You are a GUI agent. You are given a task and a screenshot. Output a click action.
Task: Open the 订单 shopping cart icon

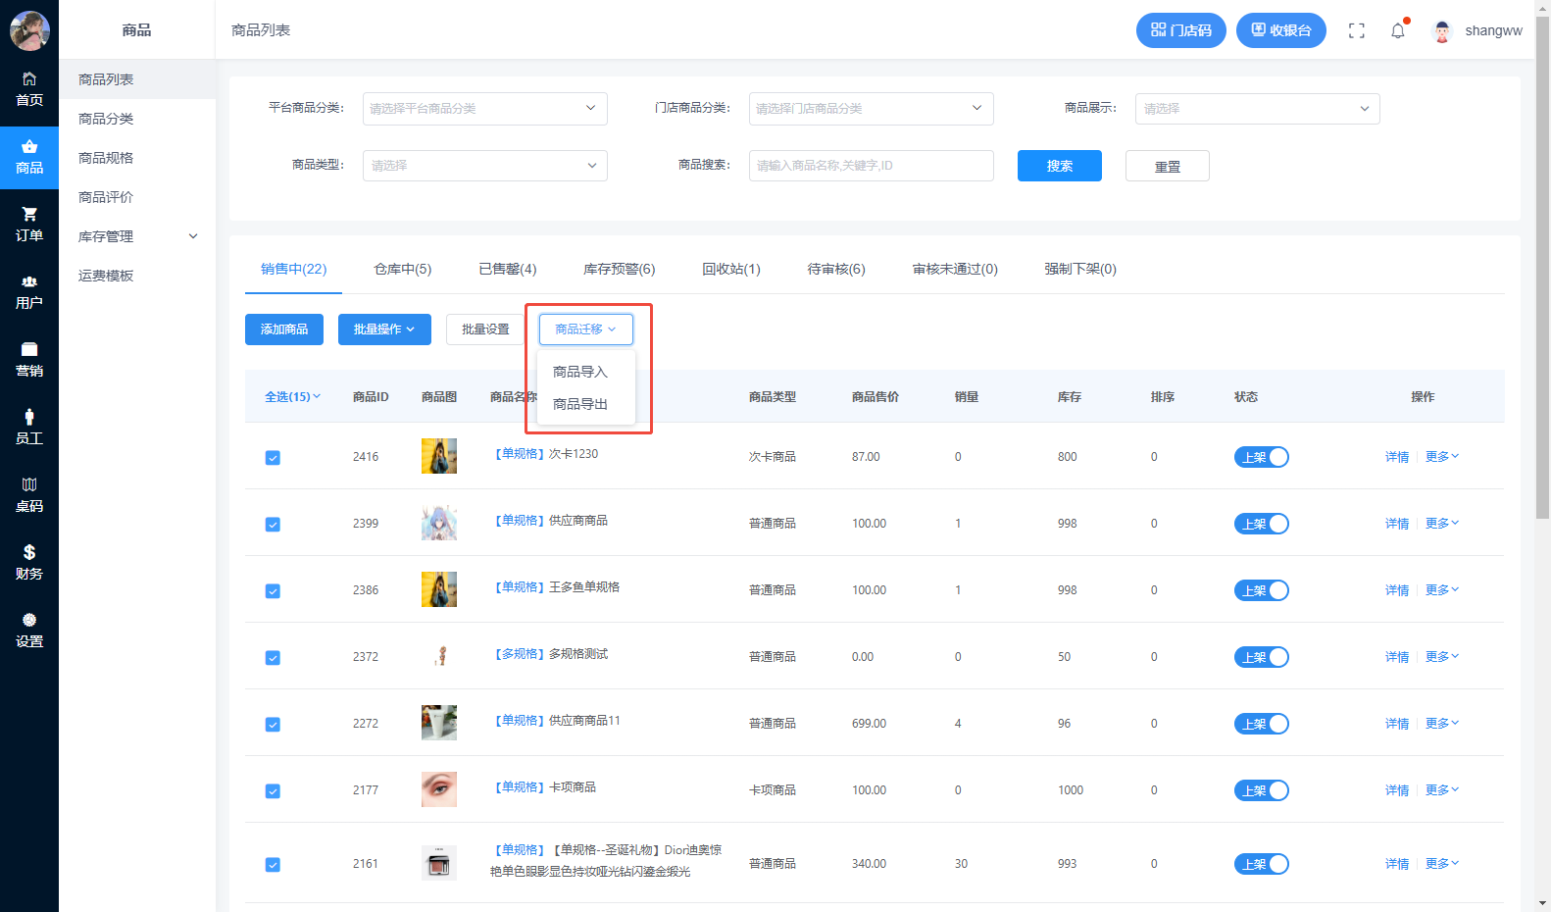click(29, 215)
